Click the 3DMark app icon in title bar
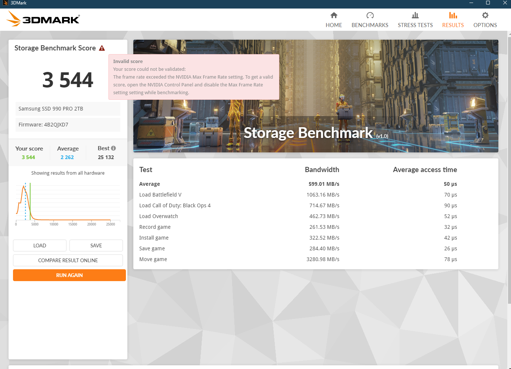511x369 pixels. click(5, 3)
